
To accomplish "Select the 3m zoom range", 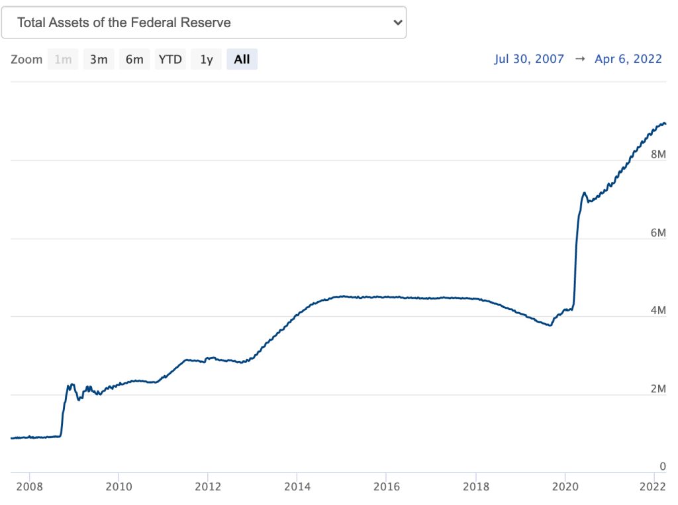I will pyautogui.click(x=99, y=59).
